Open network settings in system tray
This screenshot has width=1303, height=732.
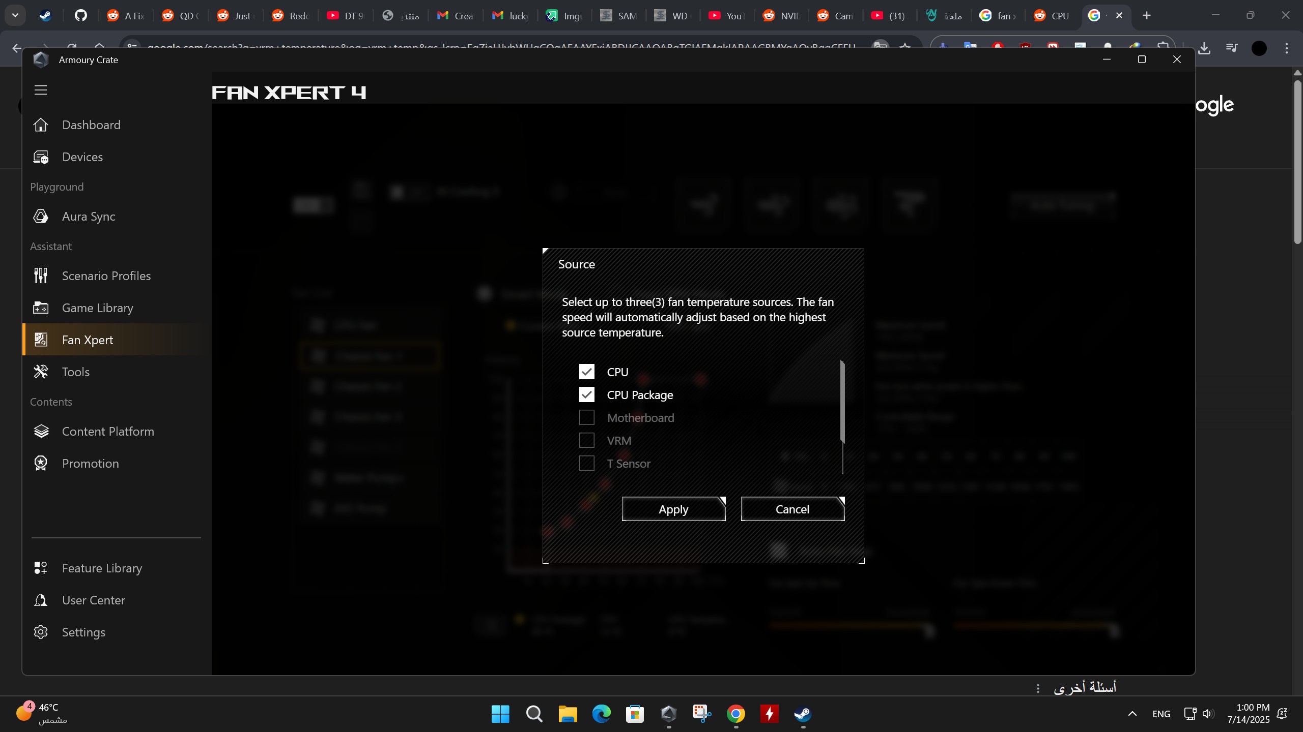pos(1190,714)
